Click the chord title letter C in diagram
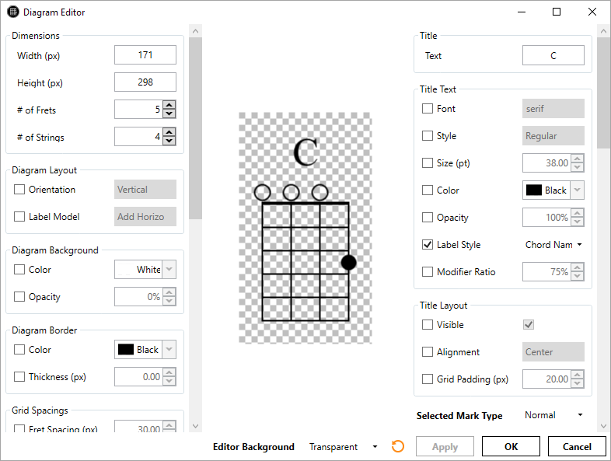This screenshot has width=611, height=461. (x=305, y=152)
